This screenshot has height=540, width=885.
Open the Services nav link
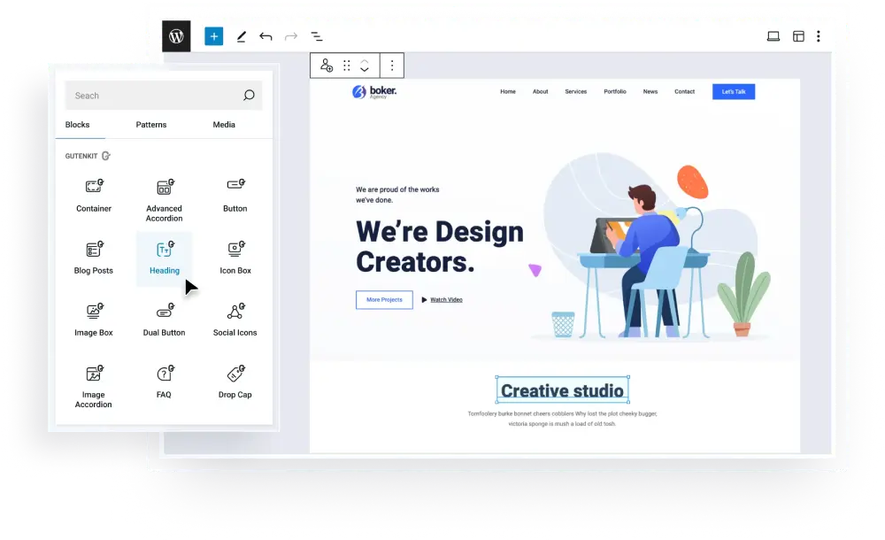point(576,91)
